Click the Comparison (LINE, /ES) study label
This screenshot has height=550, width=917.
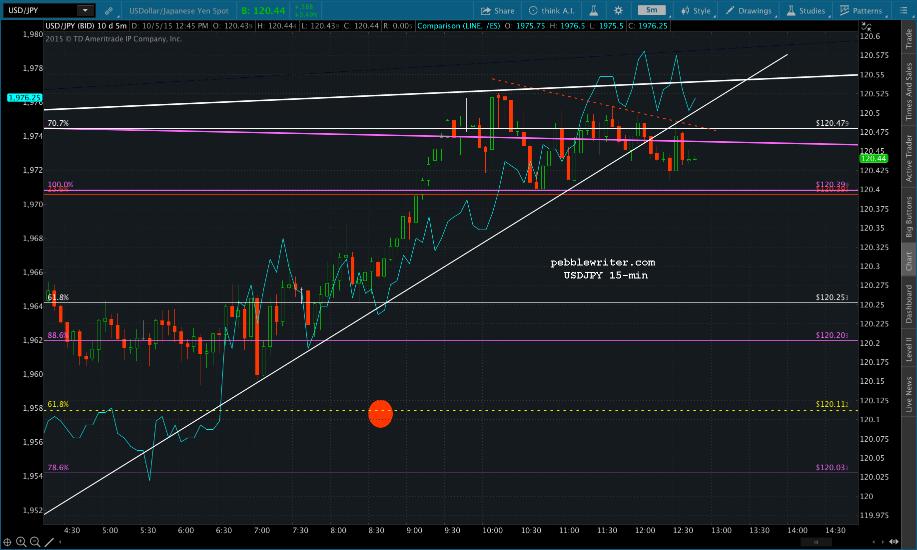pos(458,26)
